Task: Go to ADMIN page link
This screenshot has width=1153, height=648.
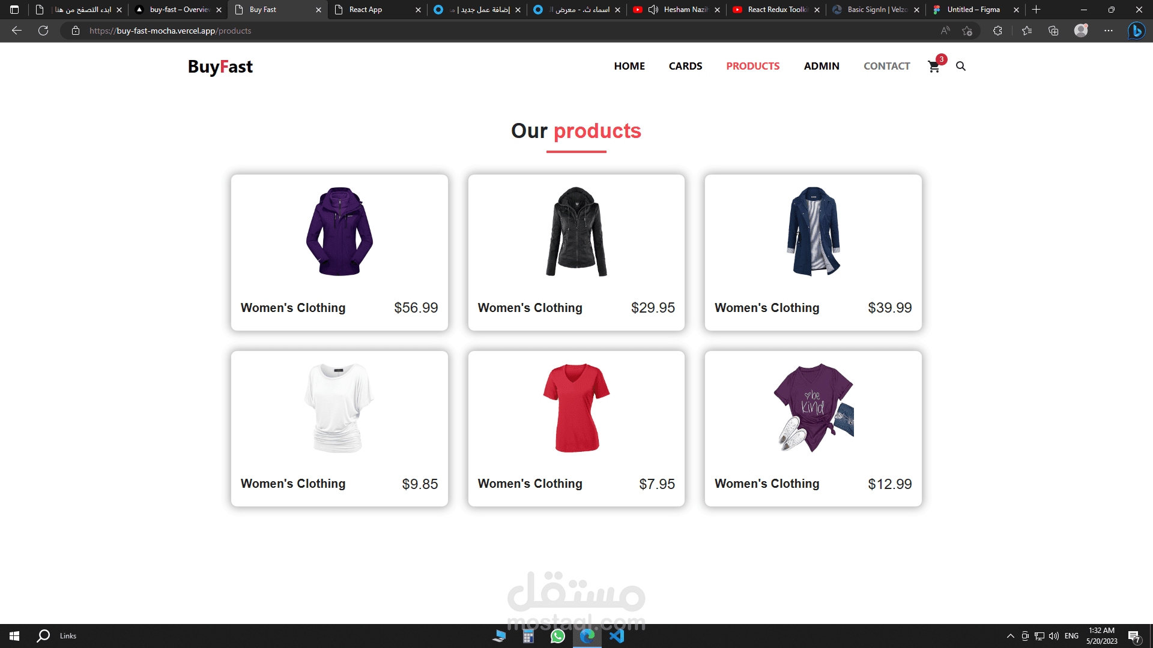Action: (x=822, y=66)
